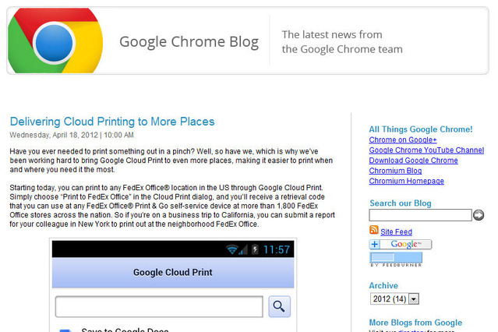Click the All Things Google Chrome! heading
Screen dimensions: 498x332
pyautogui.click(x=421, y=129)
